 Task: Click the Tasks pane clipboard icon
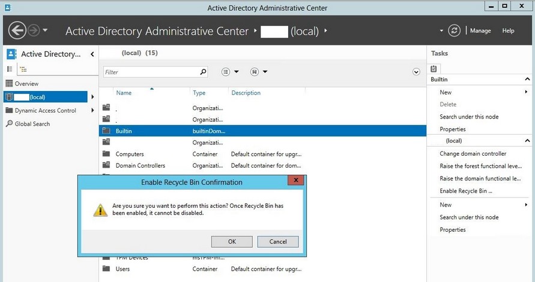(x=434, y=69)
